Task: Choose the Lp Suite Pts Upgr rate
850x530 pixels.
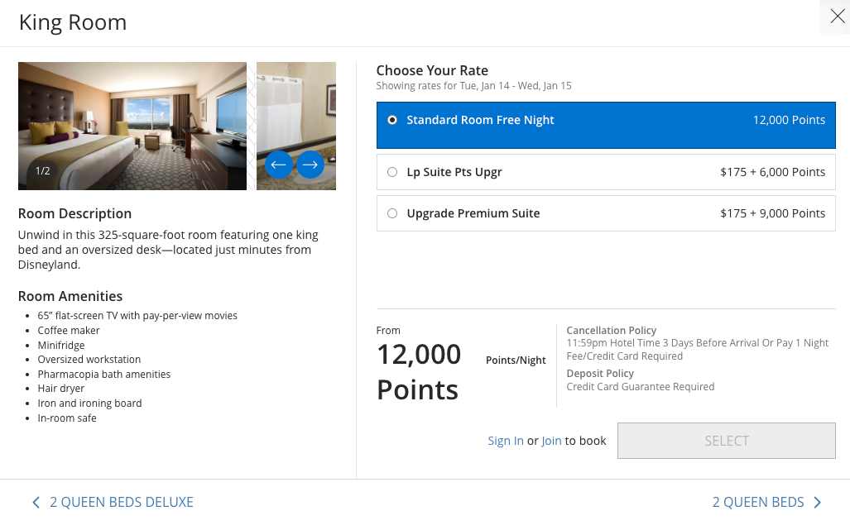Action: click(x=392, y=172)
